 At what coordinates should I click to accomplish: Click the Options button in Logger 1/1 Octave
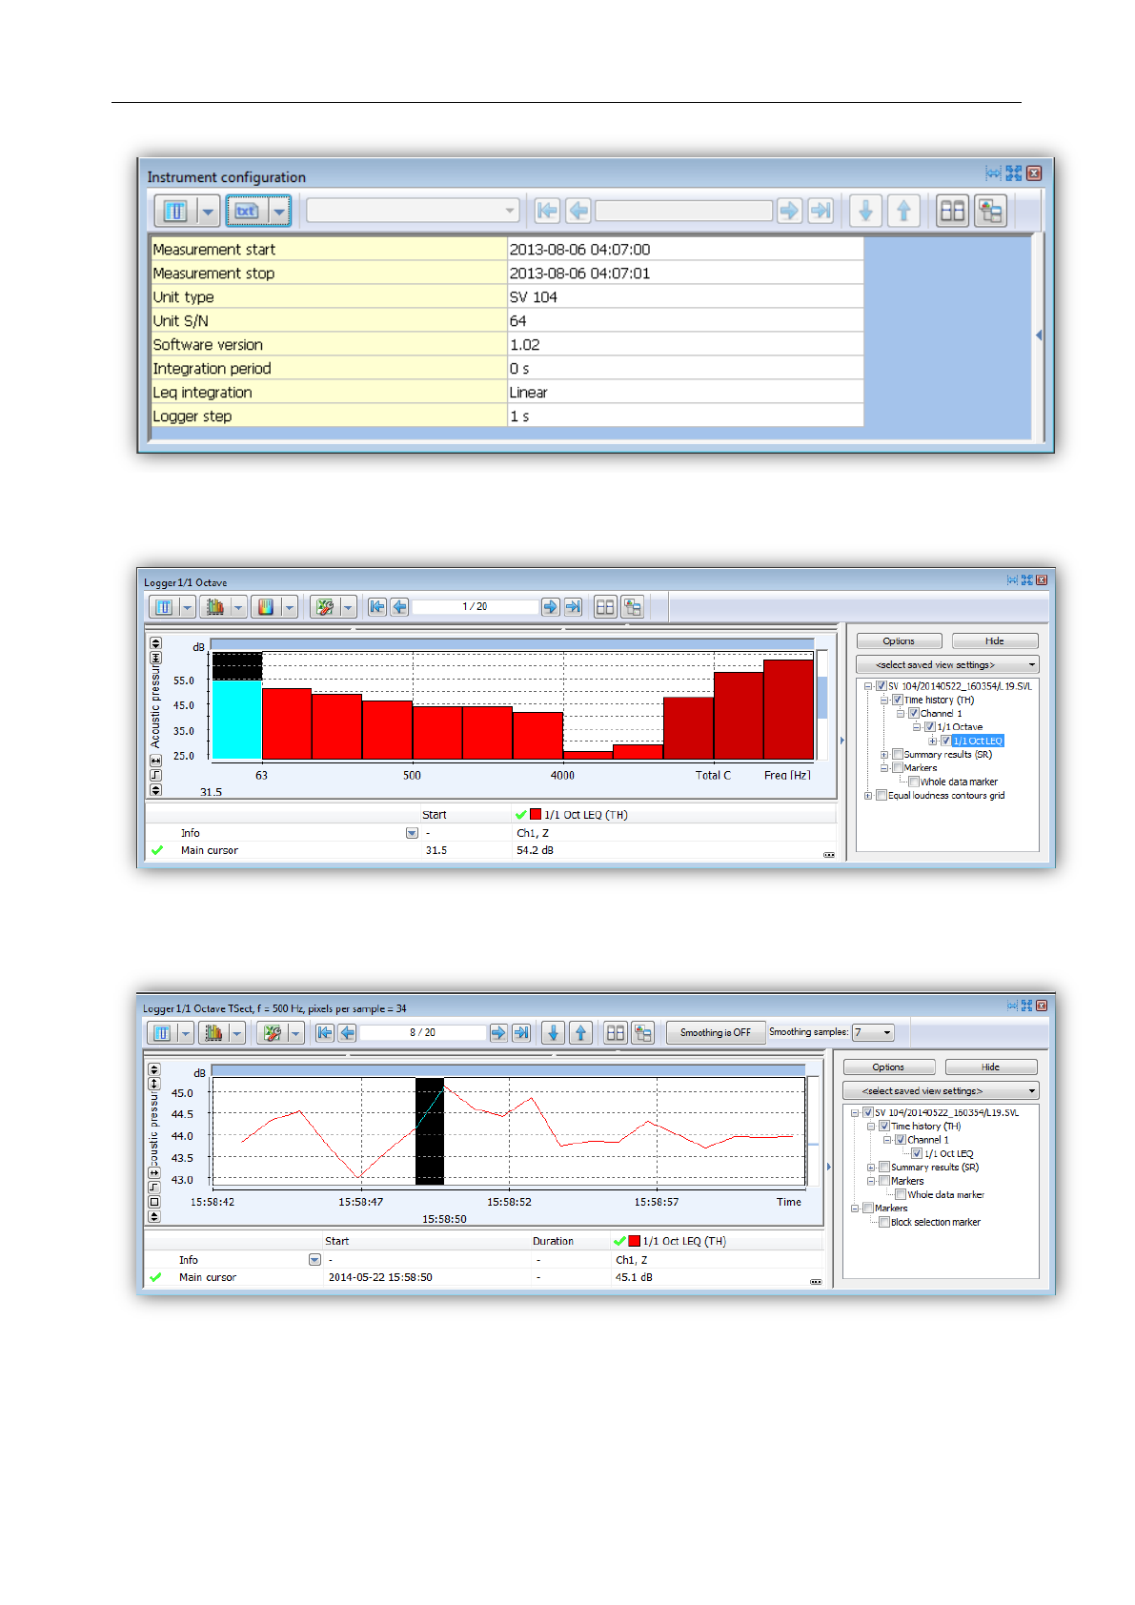click(x=899, y=641)
